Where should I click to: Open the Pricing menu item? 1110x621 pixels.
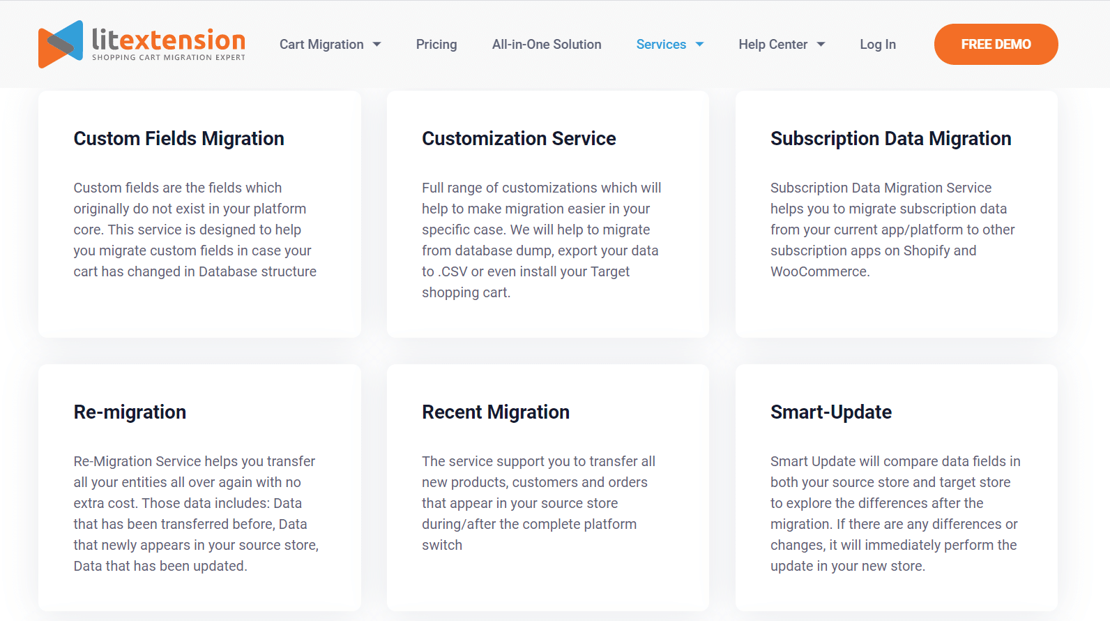point(436,44)
